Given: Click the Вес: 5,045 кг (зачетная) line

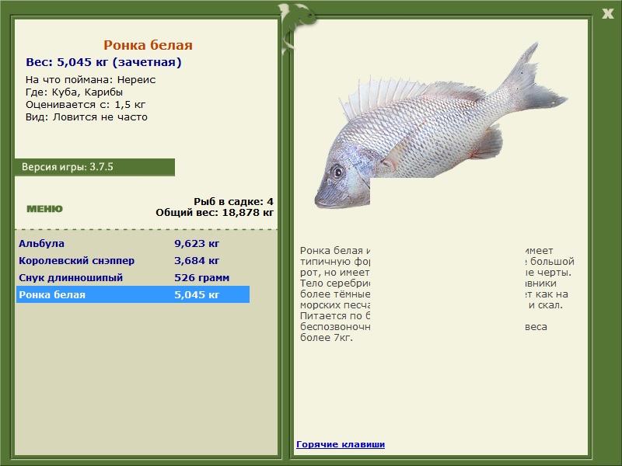Looking at the screenshot, I should pos(103,62).
